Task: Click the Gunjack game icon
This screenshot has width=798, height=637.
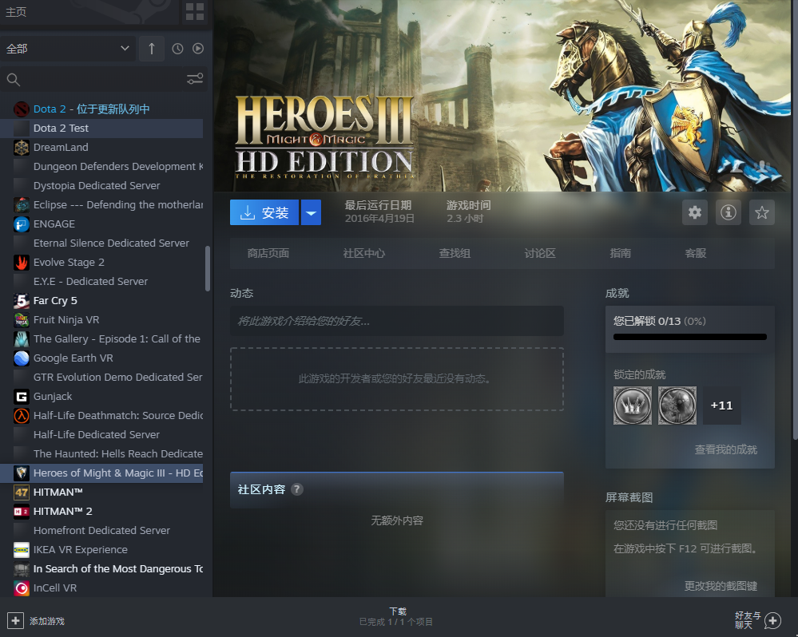Action: point(22,397)
